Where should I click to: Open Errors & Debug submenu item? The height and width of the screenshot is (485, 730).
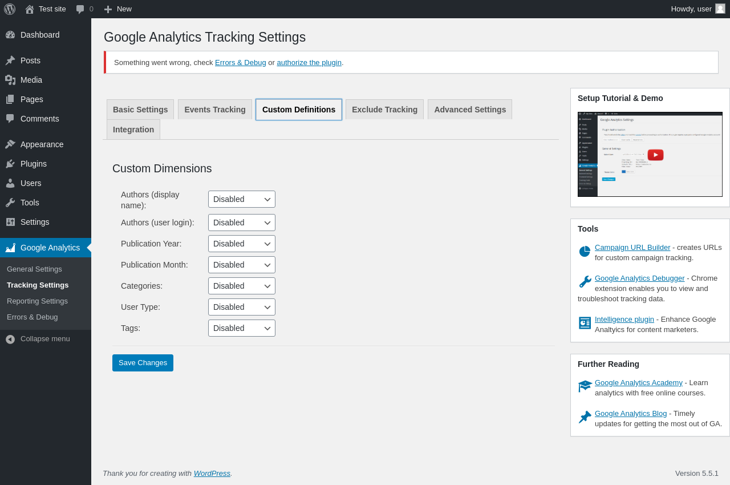click(33, 317)
